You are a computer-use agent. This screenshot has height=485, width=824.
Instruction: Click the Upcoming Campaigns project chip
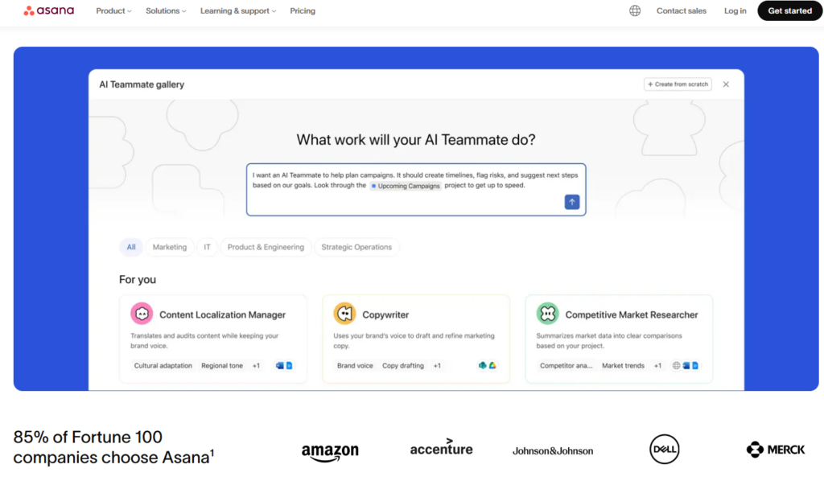point(406,186)
